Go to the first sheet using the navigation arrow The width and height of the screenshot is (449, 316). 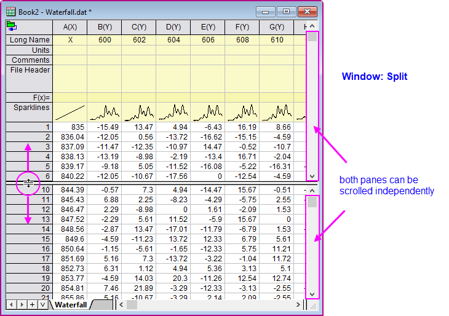11,304
